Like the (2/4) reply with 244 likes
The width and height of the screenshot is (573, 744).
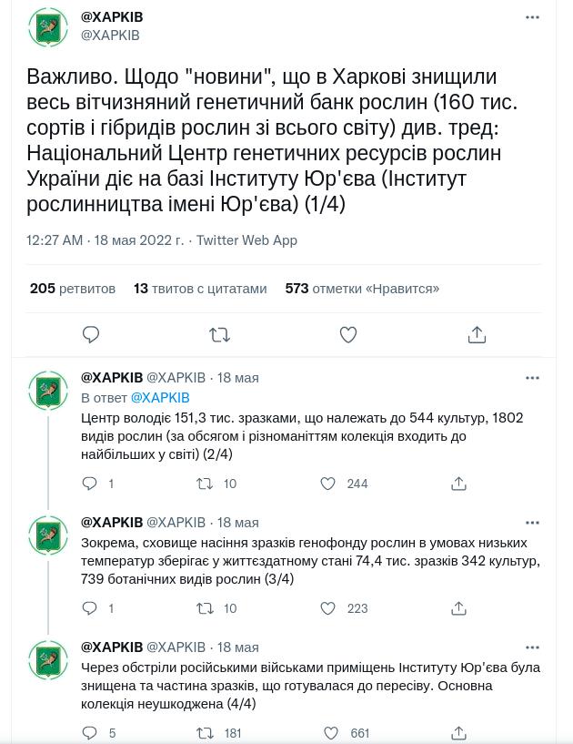[328, 484]
